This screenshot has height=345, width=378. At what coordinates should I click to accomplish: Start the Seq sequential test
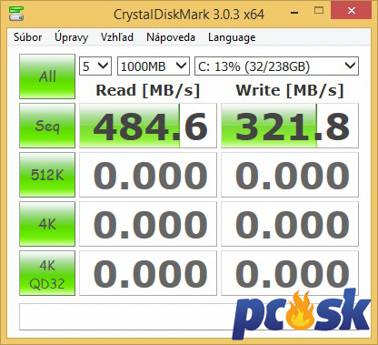point(47,126)
